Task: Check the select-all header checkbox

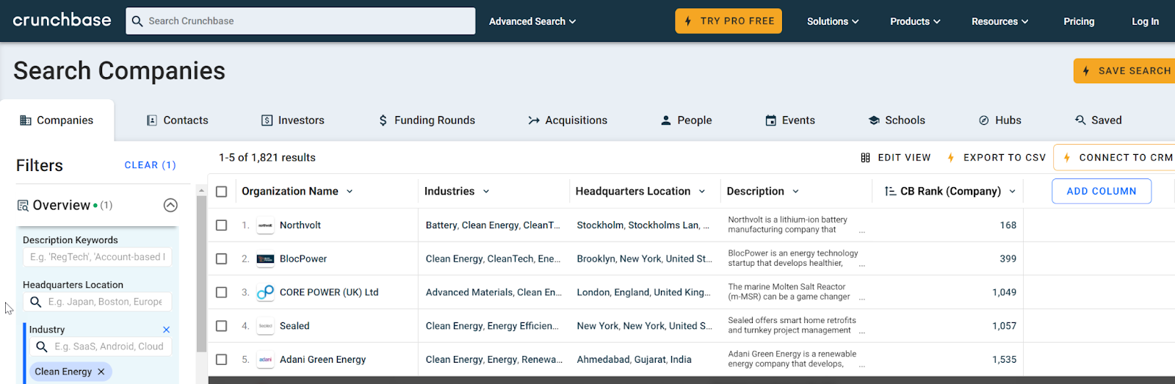Action: point(221,192)
